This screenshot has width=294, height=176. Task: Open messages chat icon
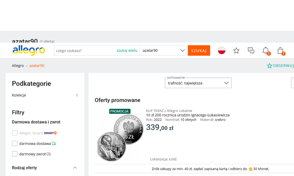point(251,51)
